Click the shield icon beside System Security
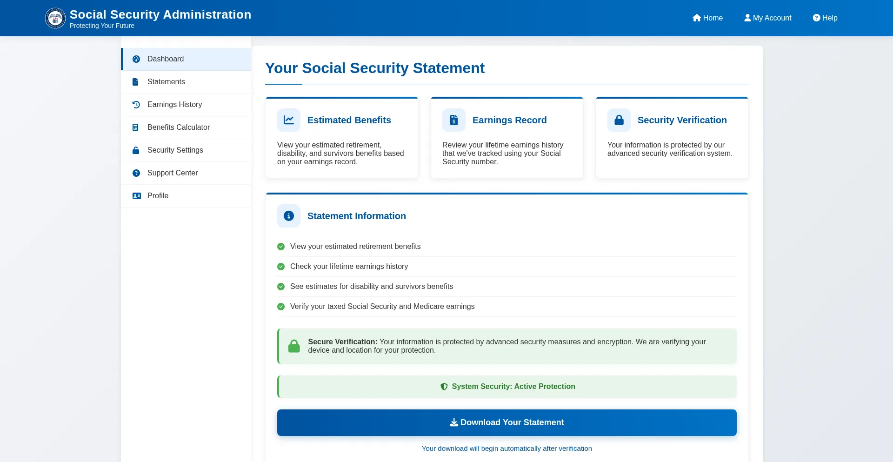 [x=444, y=387]
